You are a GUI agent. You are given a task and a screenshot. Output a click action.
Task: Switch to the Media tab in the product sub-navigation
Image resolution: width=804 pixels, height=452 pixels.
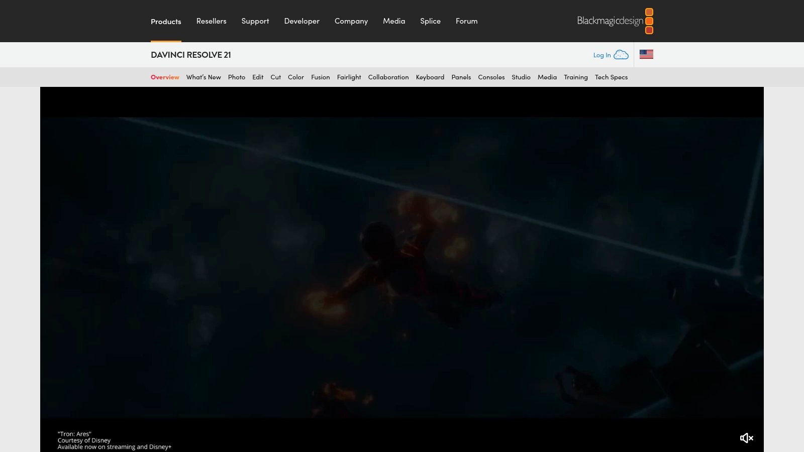click(x=547, y=77)
